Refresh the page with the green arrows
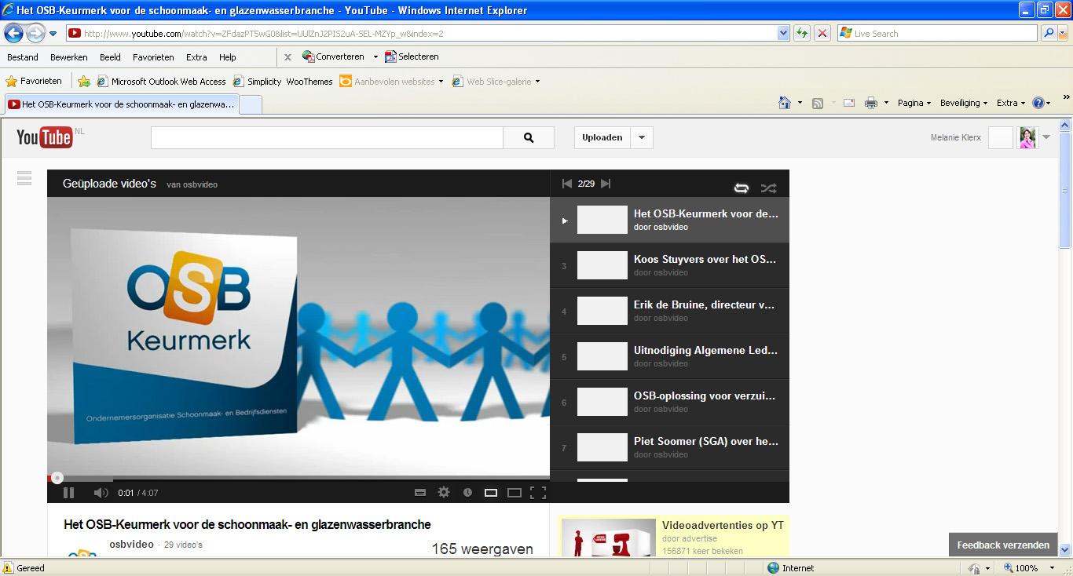The image size is (1073, 576). pos(802,33)
